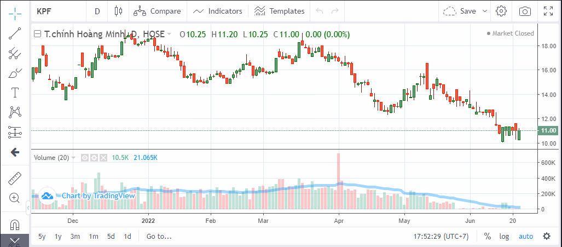Click the Compare button
The image size is (562, 247).
click(158, 11)
